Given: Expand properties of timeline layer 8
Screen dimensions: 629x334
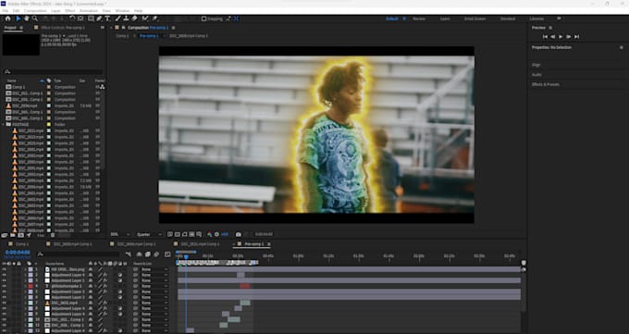Looking at the screenshot, I should [25, 309].
